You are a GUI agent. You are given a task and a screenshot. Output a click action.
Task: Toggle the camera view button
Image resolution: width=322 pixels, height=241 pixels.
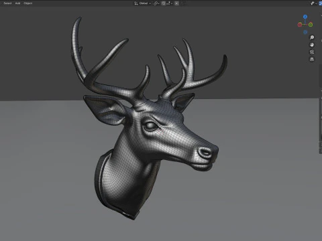[x=312, y=52]
